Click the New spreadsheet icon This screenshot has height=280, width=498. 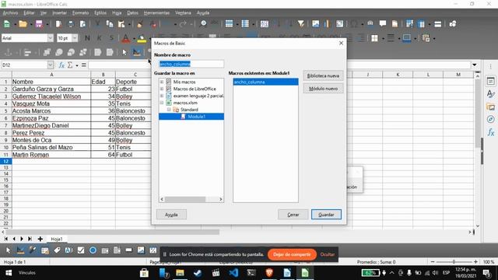point(7,24)
